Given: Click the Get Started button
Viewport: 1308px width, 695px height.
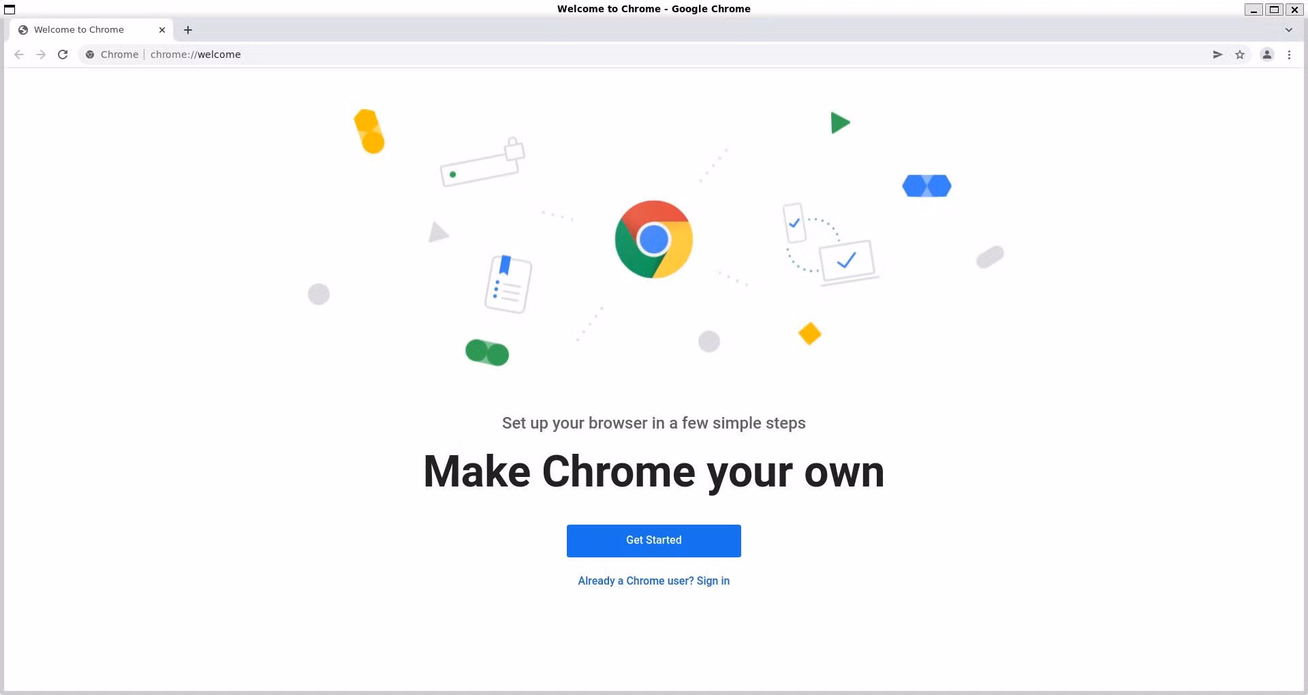Looking at the screenshot, I should 653,540.
